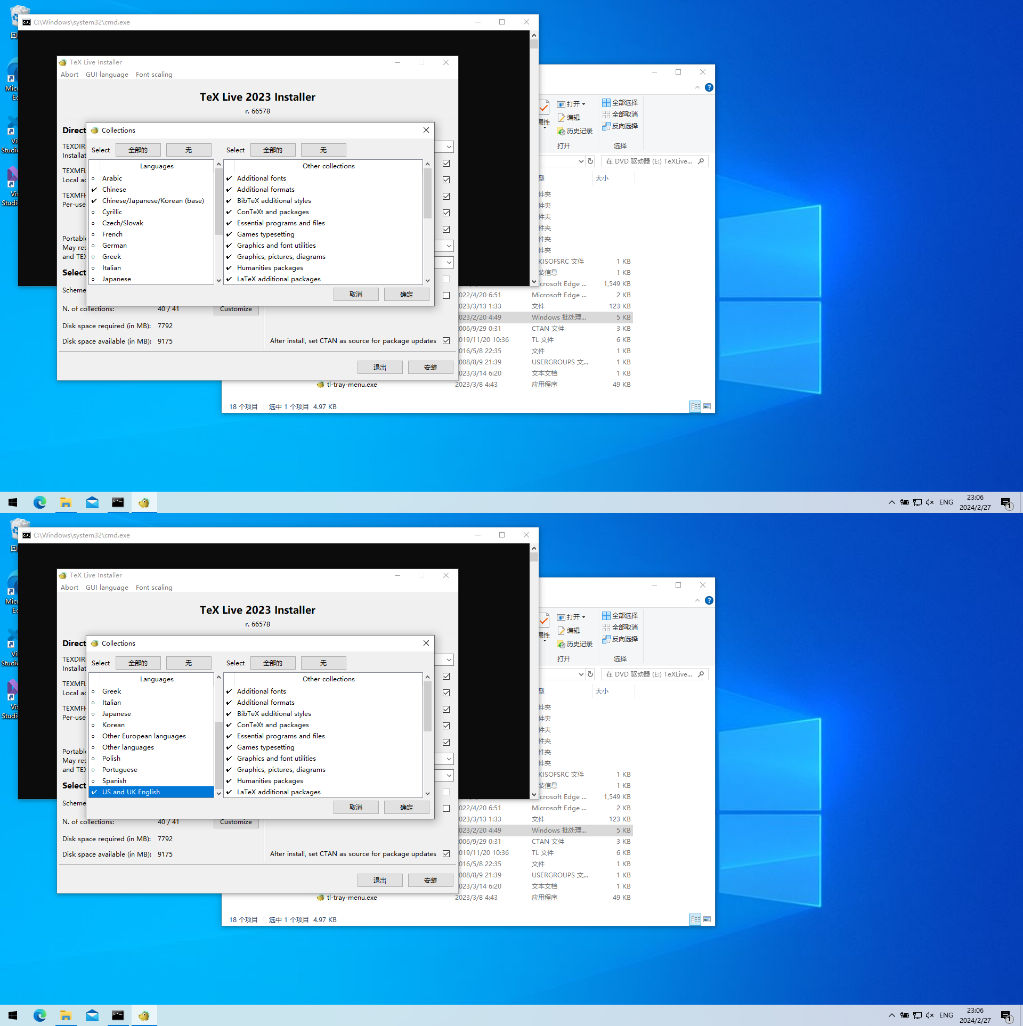Click the Languages list down arrow in upper dialog
The width and height of the screenshot is (1023, 1026).
[x=218, y=280]
